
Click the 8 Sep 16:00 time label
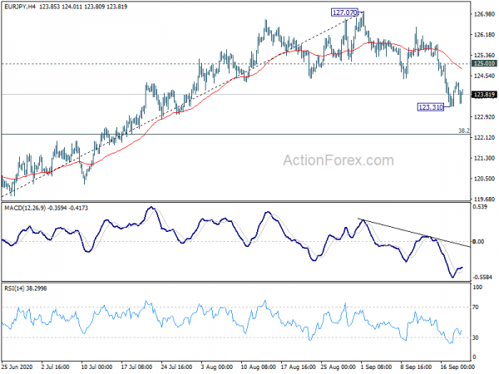click(x=417, y=367)
